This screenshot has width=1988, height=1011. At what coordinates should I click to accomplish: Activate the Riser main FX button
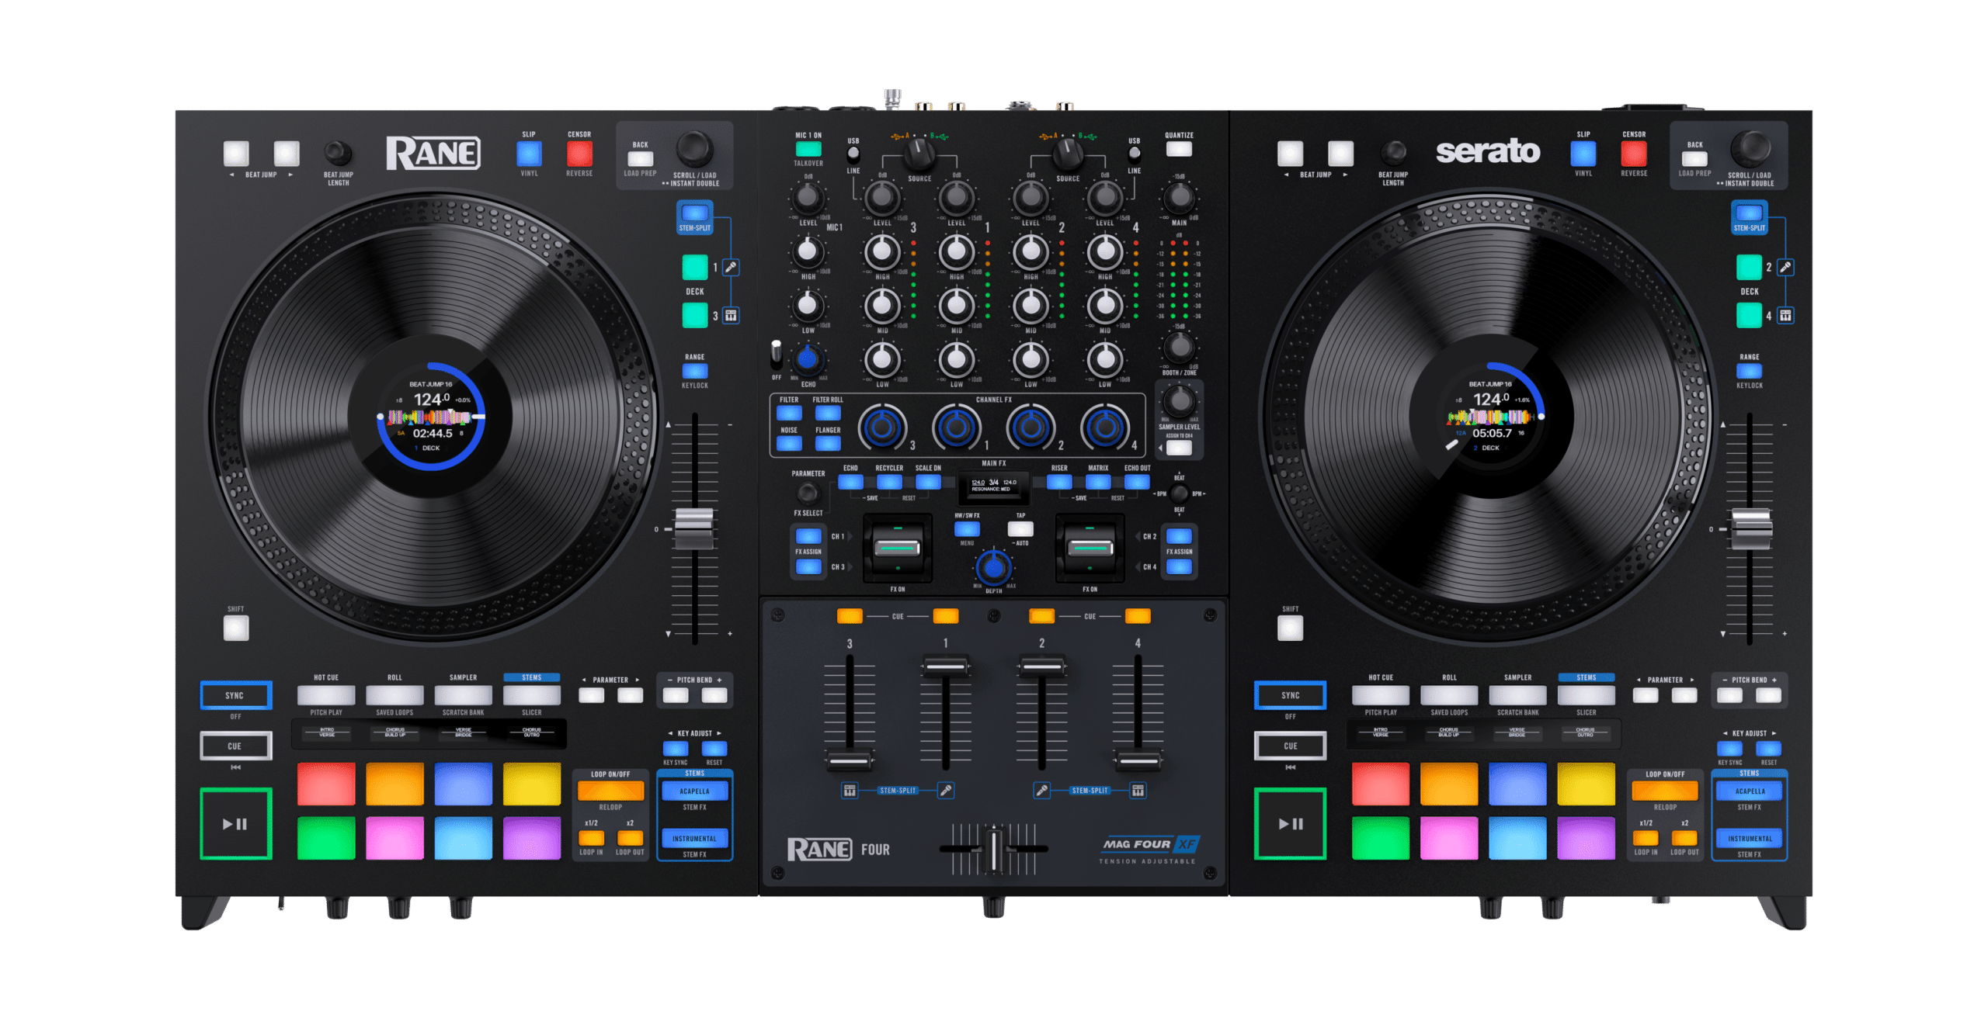[1059, 482]
